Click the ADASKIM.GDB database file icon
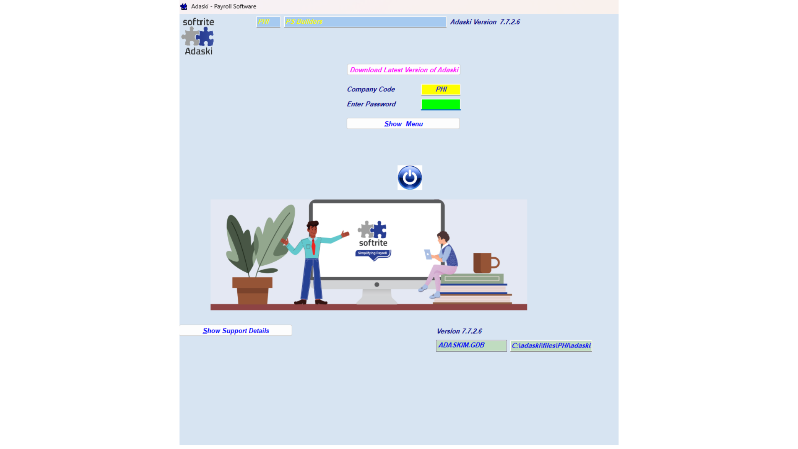Viewport: 798px width, 449px height. coord(471,345)
